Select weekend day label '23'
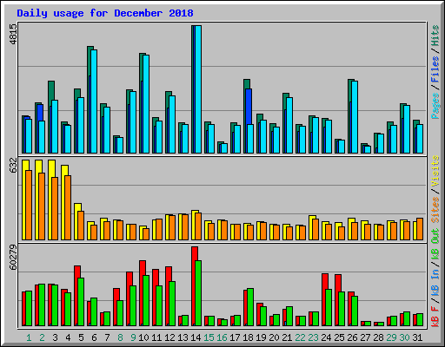This screenshot has height=347, width=445. 313,337
